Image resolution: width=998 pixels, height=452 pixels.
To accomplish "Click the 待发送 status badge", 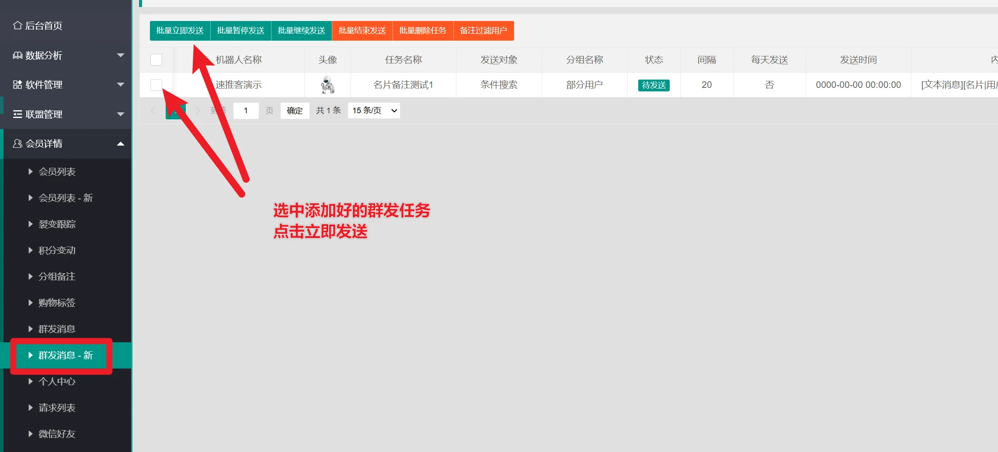I will [654, 85].
